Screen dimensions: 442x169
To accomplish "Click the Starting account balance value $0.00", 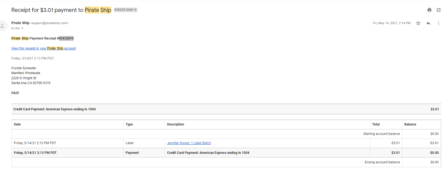I will pos(434,134).
